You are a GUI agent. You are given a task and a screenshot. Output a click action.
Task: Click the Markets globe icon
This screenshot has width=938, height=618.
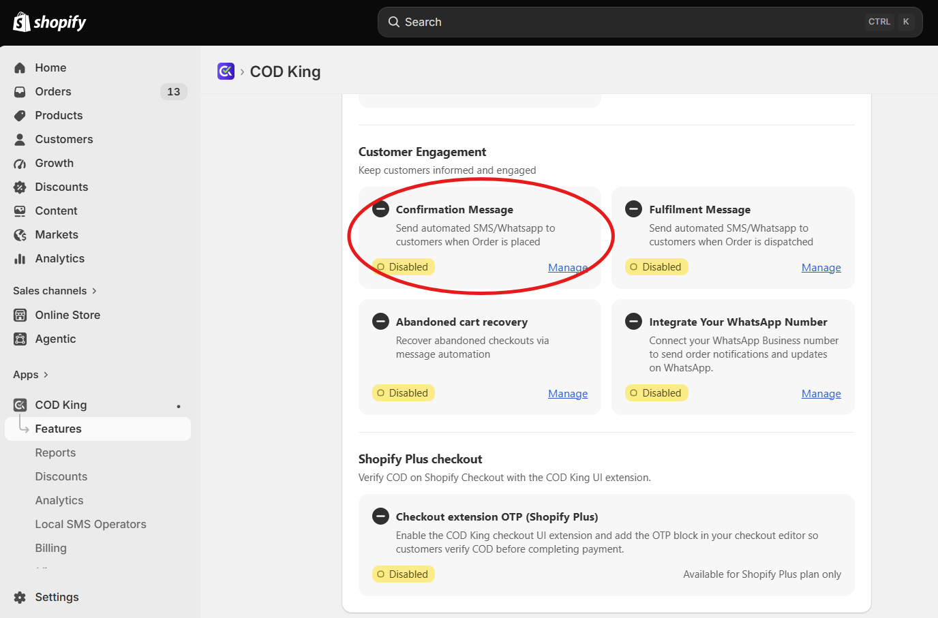tap(20, 234)
